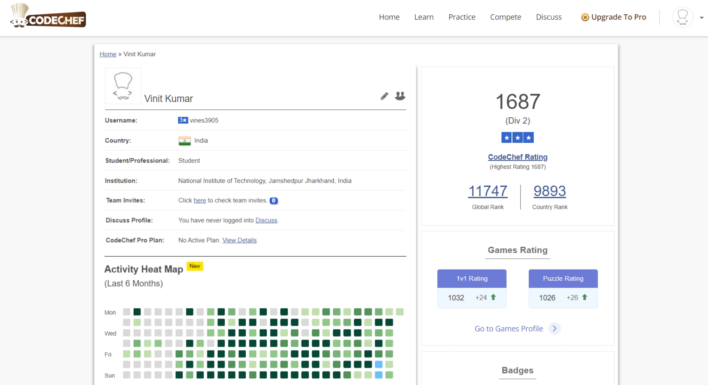The image size is (708, 385).
Task: Open the Compete menu
Action: pyautogui.click(x=506, y=17)
